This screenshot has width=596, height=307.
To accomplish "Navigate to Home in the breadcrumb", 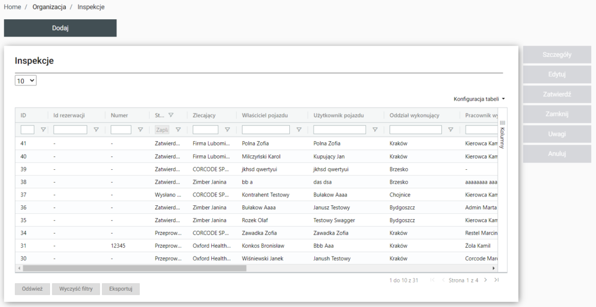I will click(x=12, y=7).
